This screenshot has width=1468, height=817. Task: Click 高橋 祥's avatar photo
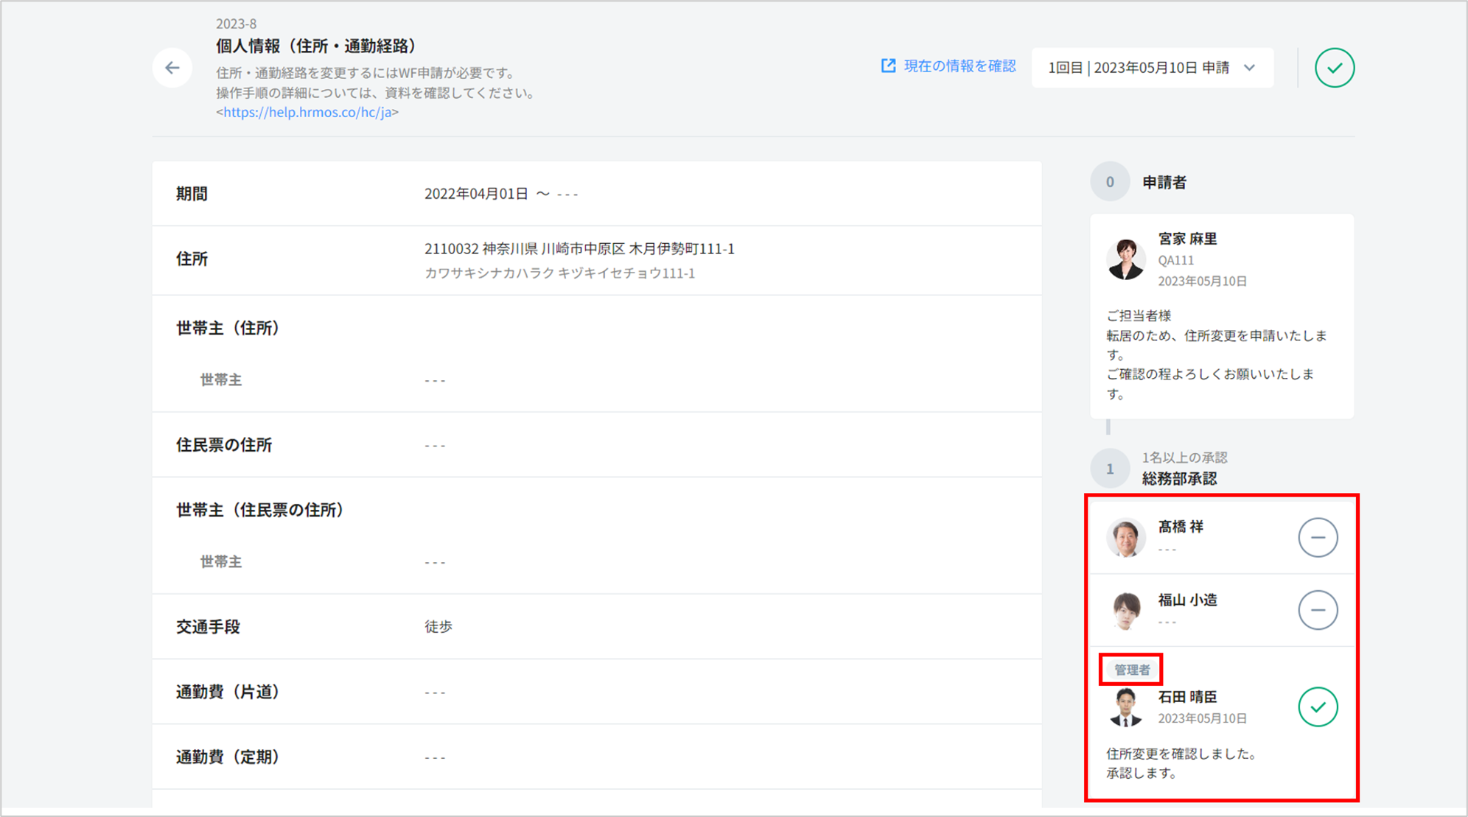(x=1125, y=537)
